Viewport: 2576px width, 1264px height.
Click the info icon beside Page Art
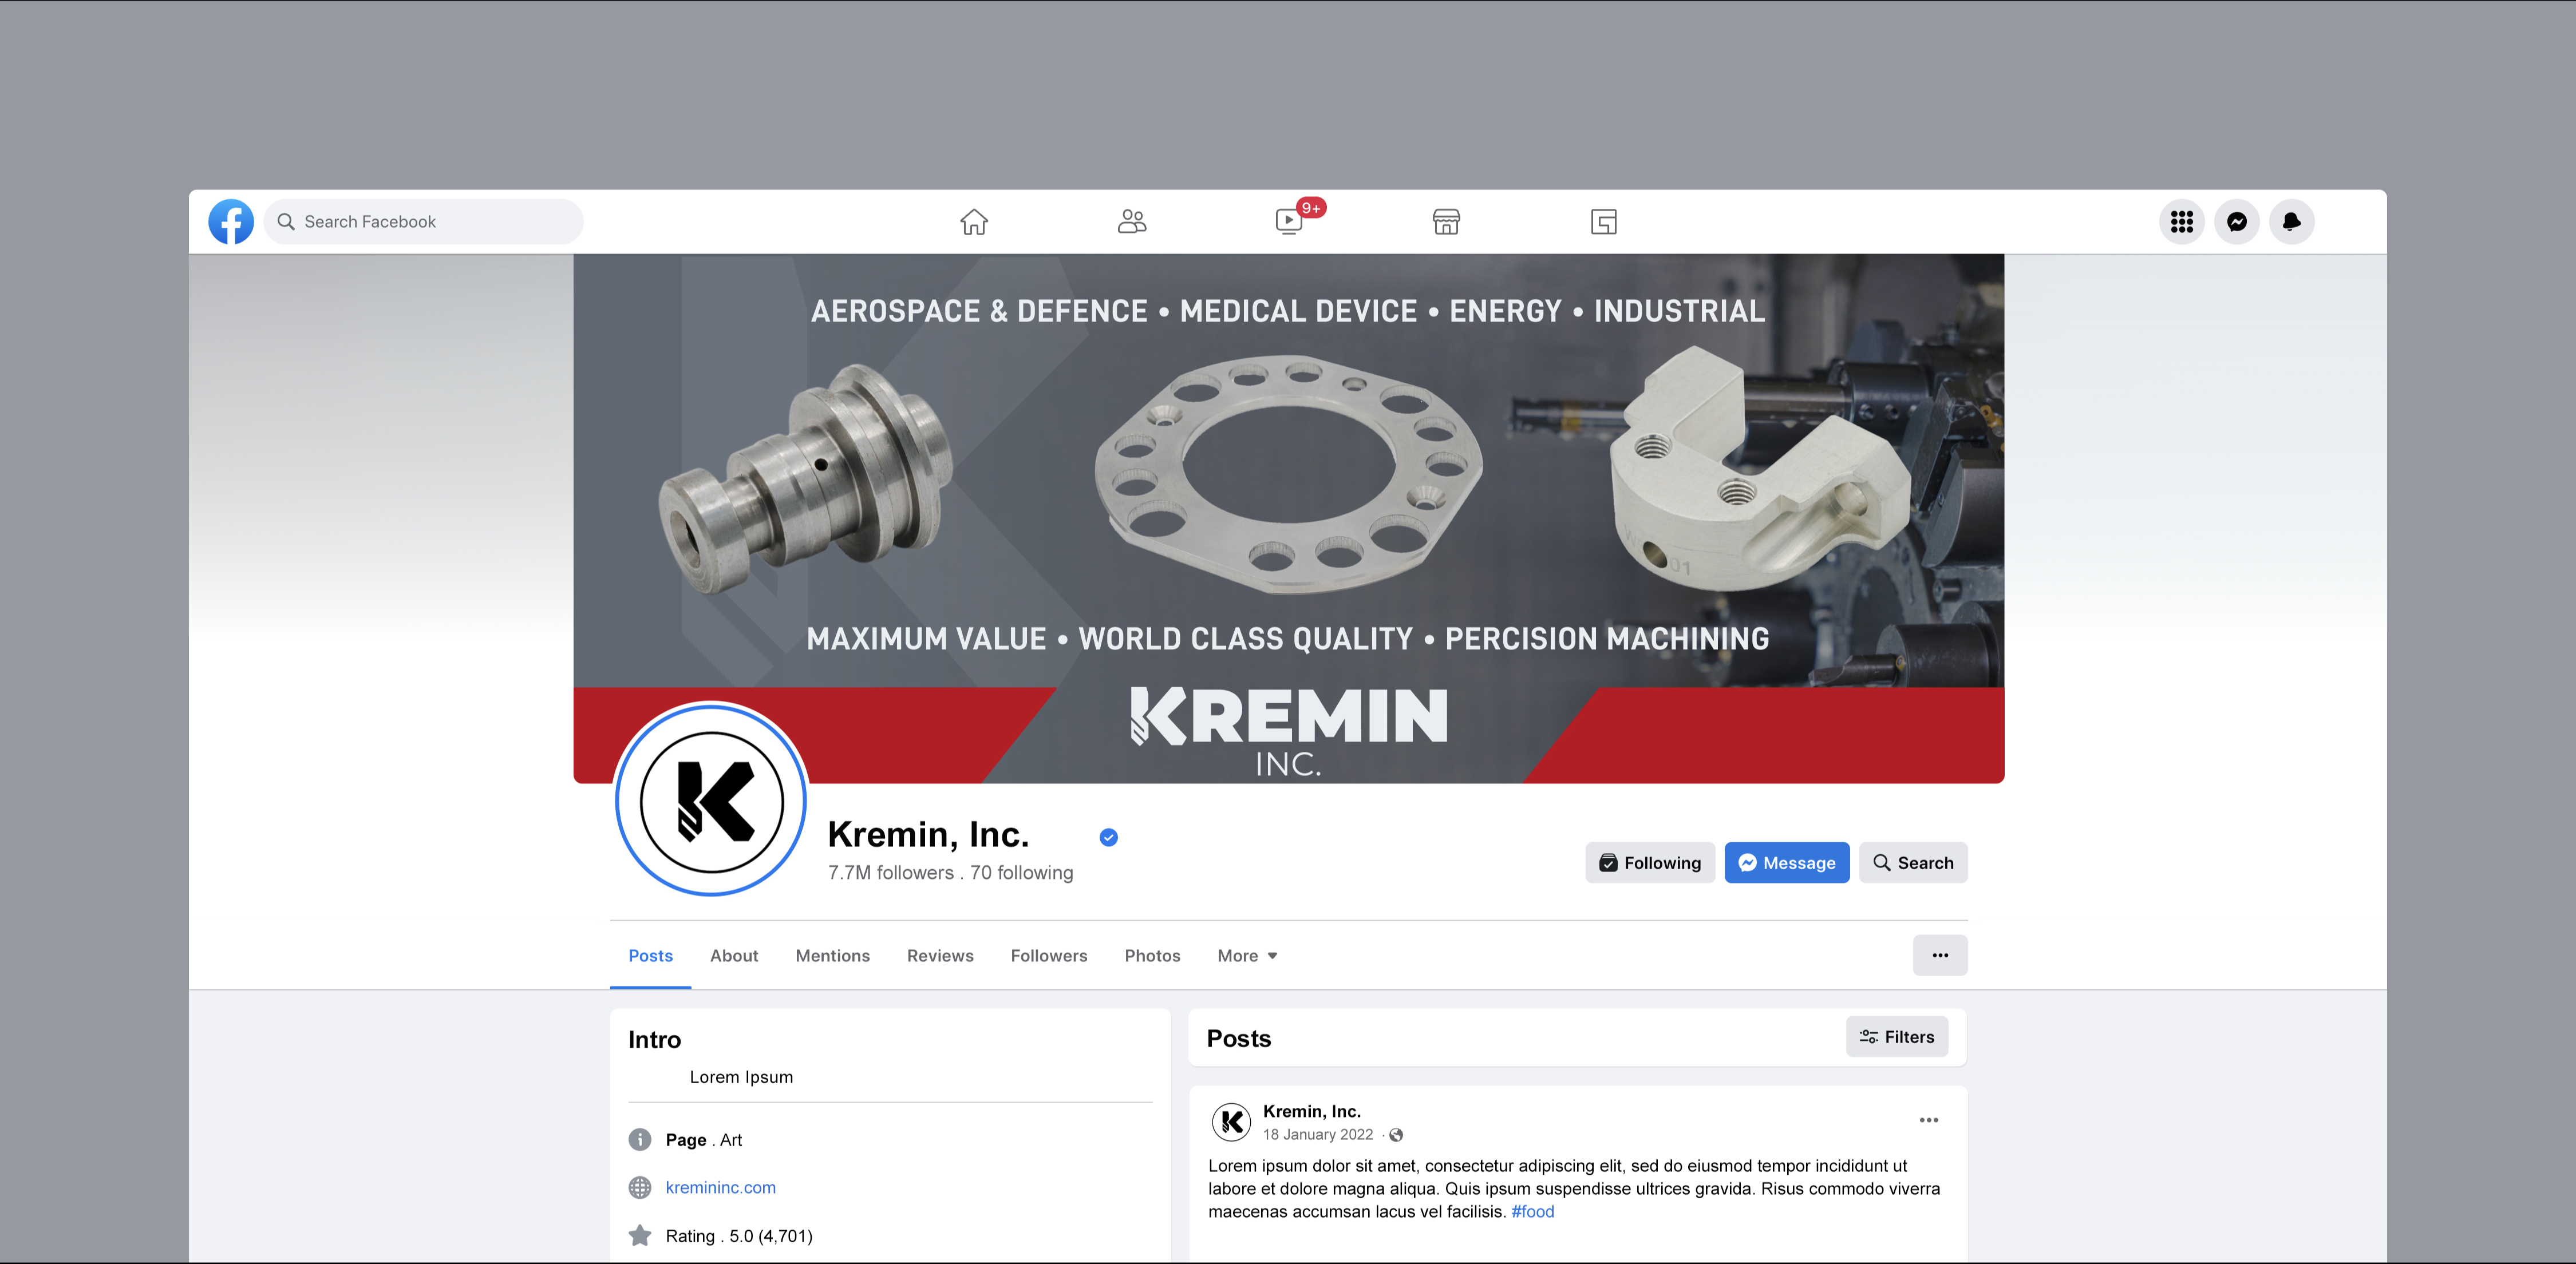[x=640, y=1140]
